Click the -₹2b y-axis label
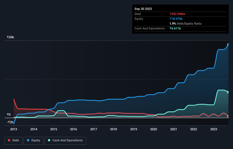 coord(10,122)
